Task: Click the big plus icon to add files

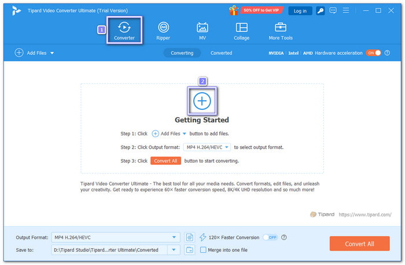Action: (201, 101)
